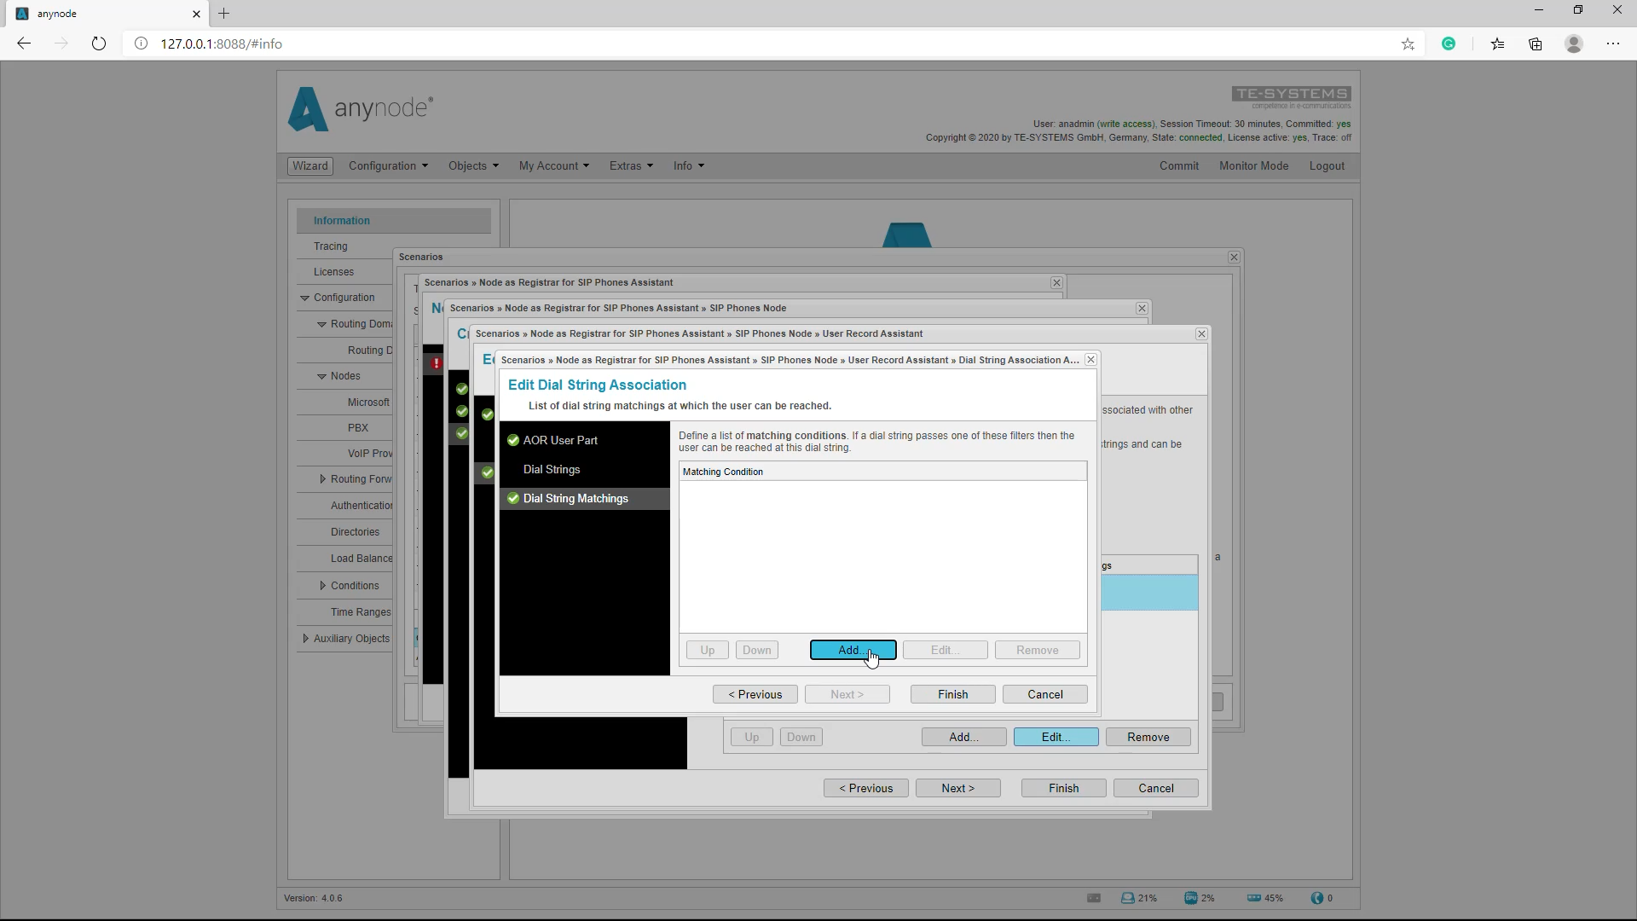The image size is (1637, 921).
Task: Click Logout
Action: pyautogui.click(x=1327, y=166)
